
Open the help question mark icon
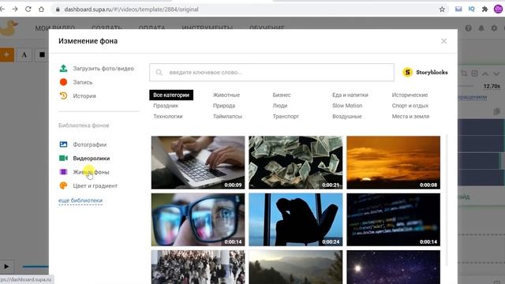click(468, 28)
